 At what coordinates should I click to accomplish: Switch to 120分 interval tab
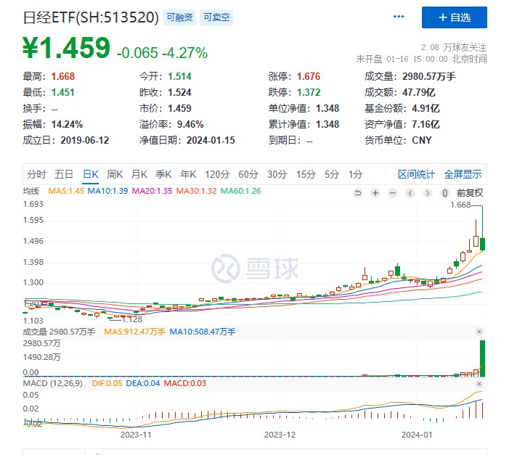coord(217,174)
